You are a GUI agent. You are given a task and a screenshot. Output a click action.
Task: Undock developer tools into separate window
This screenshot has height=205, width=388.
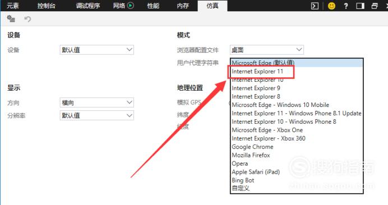pos(375,6)
